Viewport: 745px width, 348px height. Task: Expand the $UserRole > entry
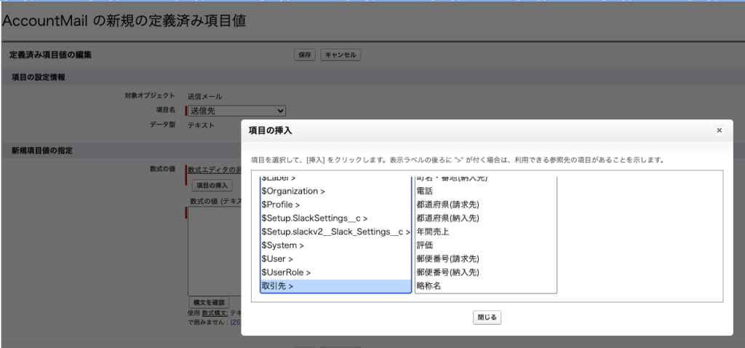pos(335,273)
